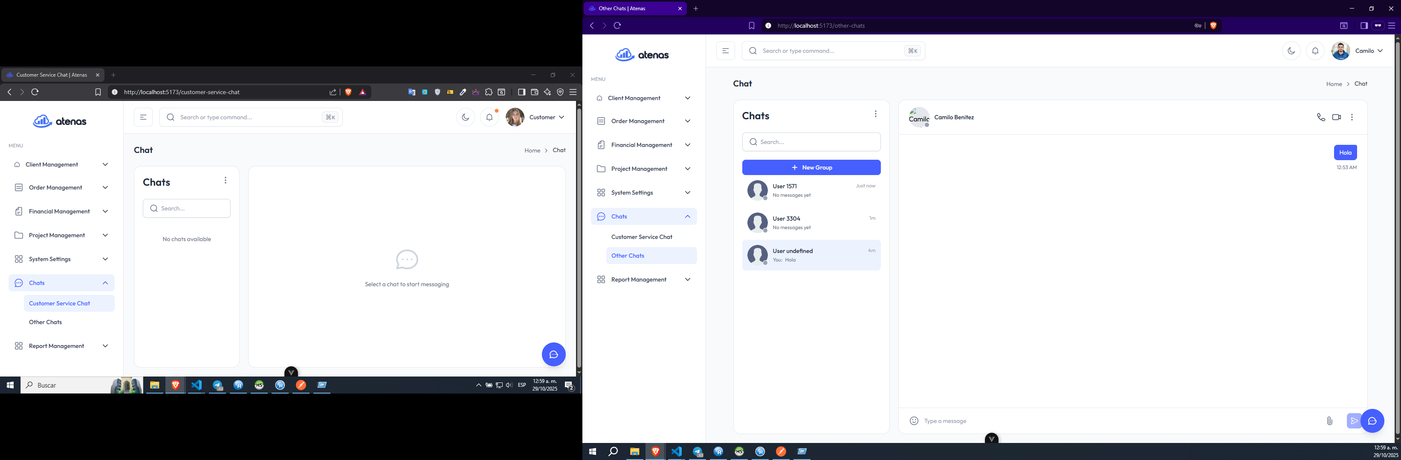Viewport: 1401px width, 460px height.
Task: Toggle sidebar collapse in right window
Action: coord(725,51)
